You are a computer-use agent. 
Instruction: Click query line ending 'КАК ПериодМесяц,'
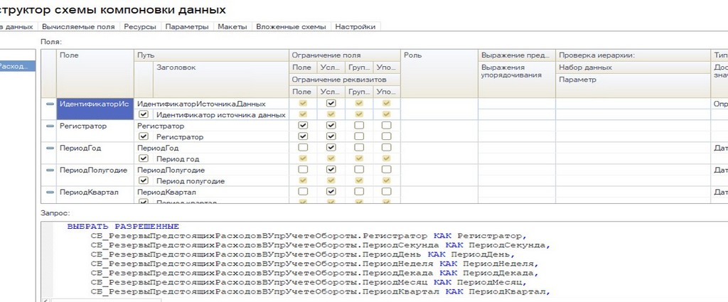(310, 283)
